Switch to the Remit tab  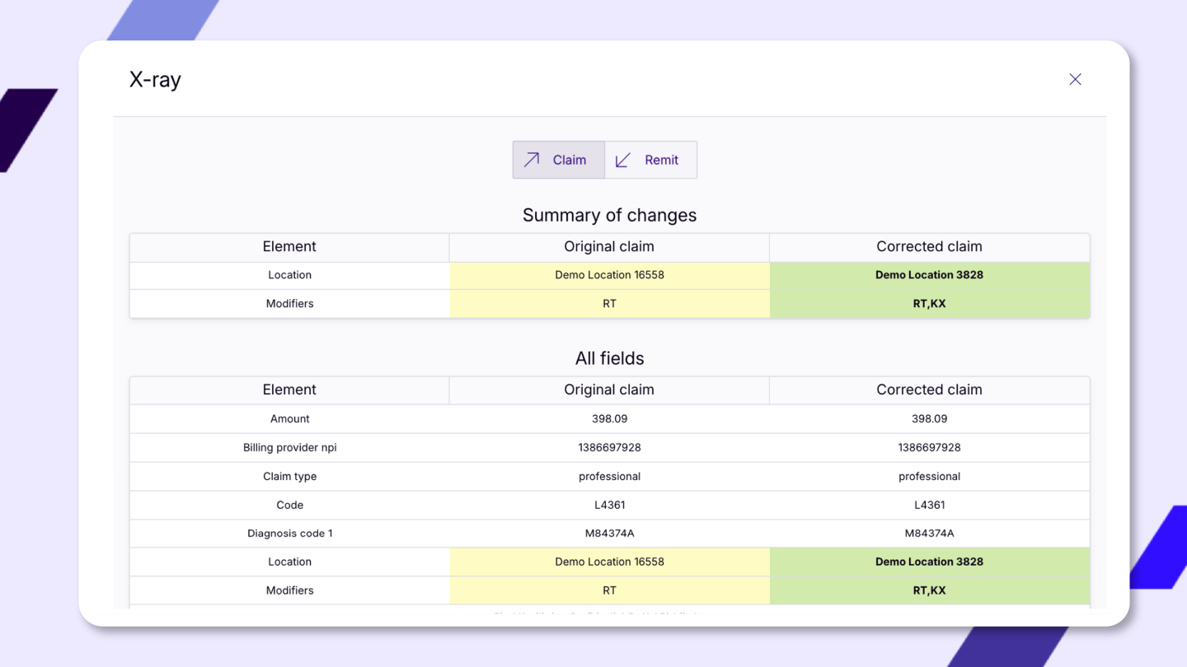click(651, 160)
